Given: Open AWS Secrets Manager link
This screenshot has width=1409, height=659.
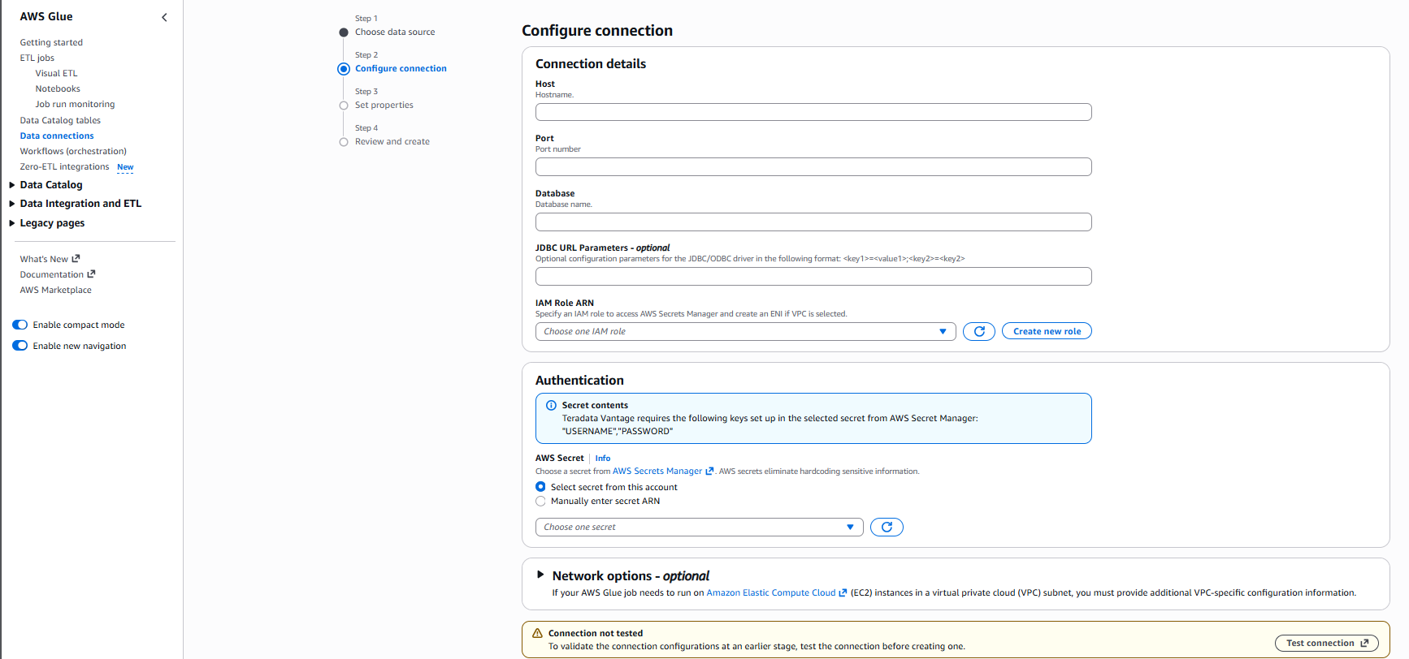Looking at the screenshot, I should [x=657, y=471].
